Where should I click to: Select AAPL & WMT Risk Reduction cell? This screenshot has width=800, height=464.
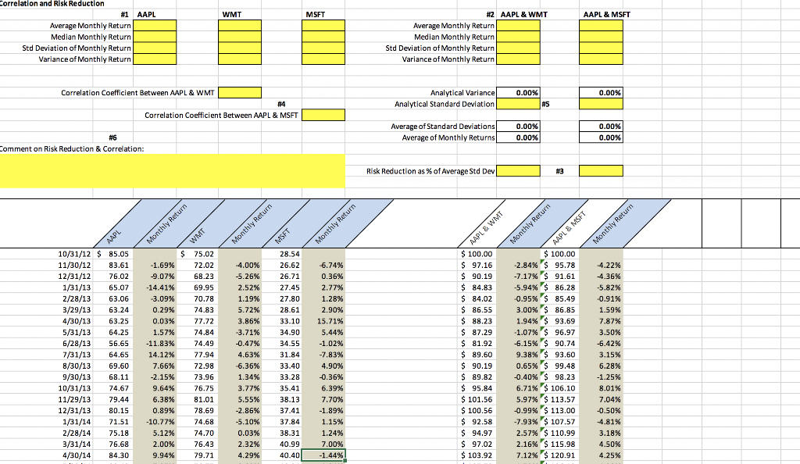tap(519, 171)
